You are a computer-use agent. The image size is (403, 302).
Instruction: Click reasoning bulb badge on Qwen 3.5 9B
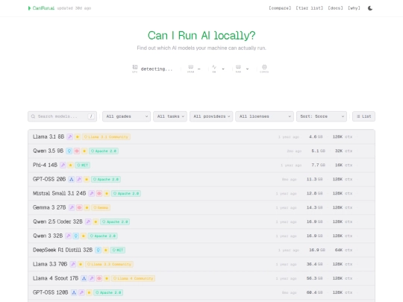(x=69, y=151)
